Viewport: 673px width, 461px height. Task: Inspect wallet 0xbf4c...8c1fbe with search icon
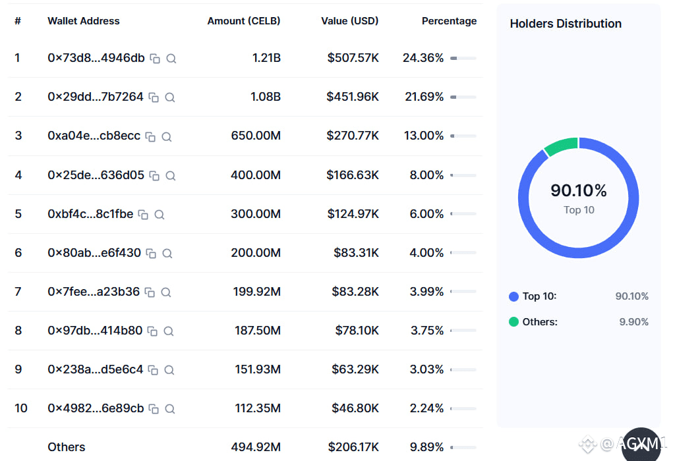tap(160, 215)
